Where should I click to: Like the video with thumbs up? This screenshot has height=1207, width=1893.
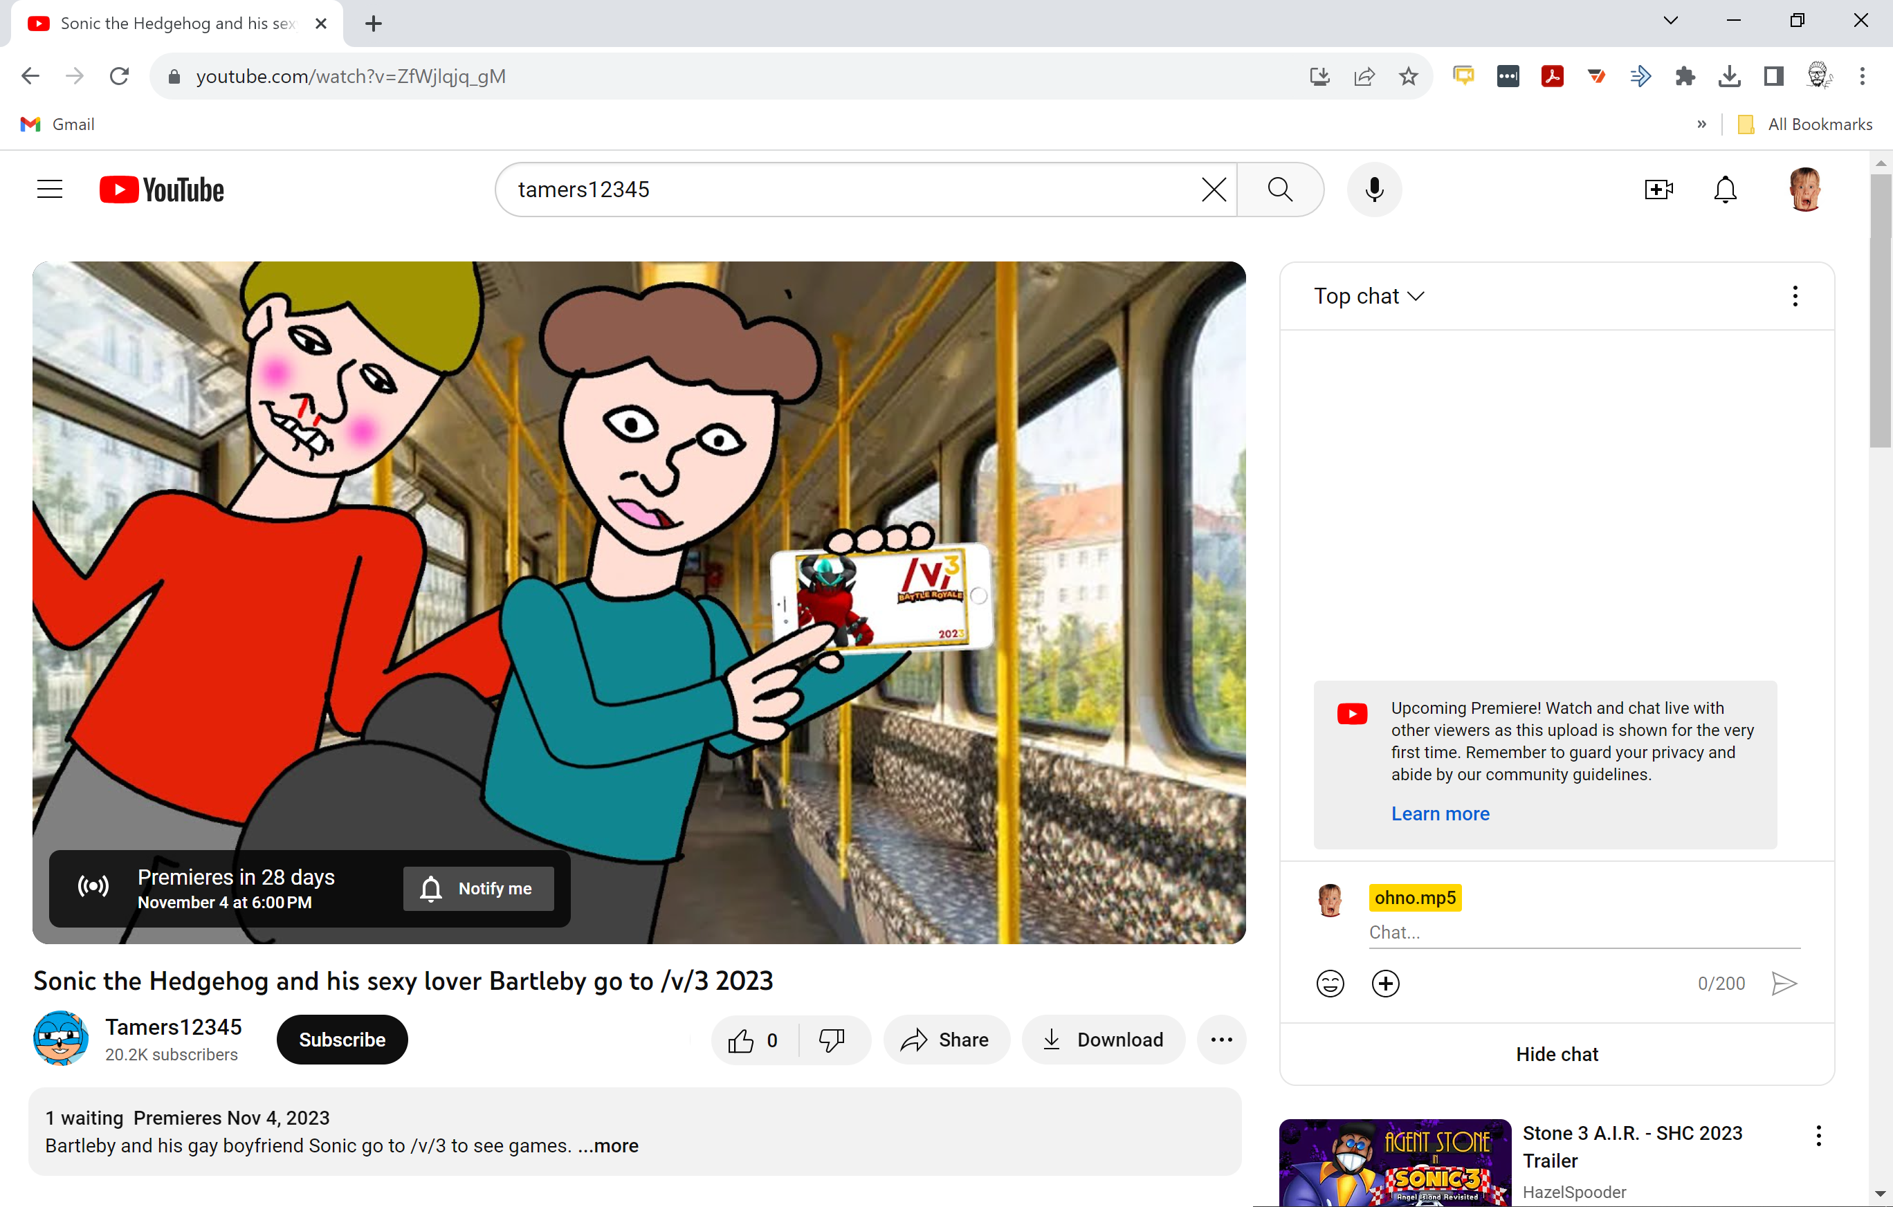[741, 1040]
